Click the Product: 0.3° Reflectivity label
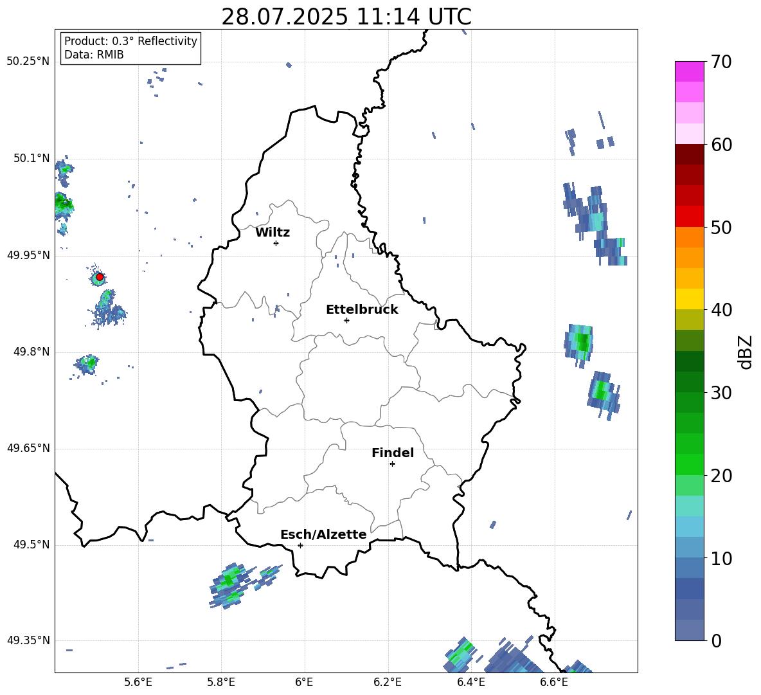The width and height of the screenshot is (761, 695). [130, 41]
